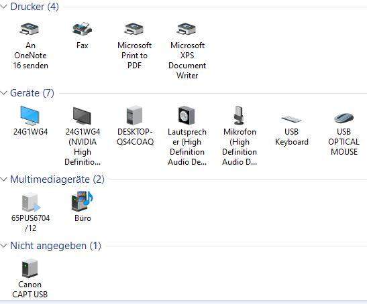Screen dimensions: 367x304
Task: Collapse the Drucker (4) group
Action: (3, 7)
